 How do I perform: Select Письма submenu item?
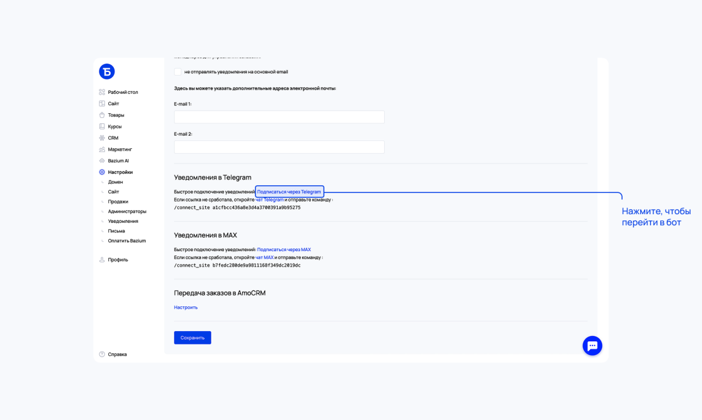coord(116,231)
